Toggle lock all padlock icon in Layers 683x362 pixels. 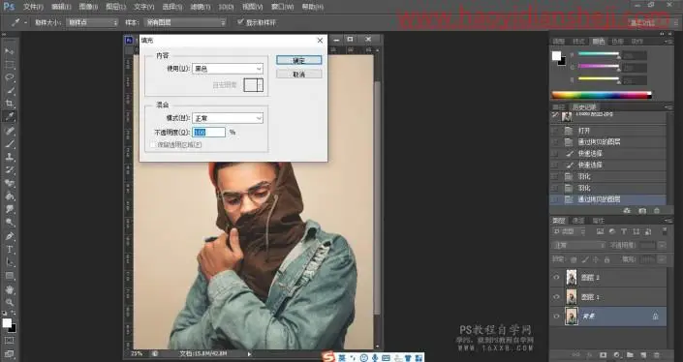(x=606, y=259)
